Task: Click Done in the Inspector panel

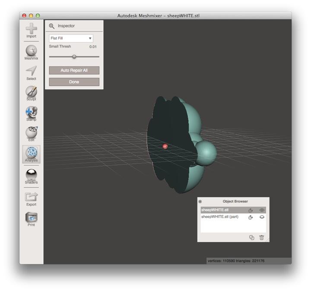Action: 74,82
